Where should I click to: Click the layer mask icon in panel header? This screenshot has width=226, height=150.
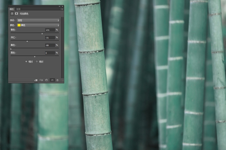[17, 14]
